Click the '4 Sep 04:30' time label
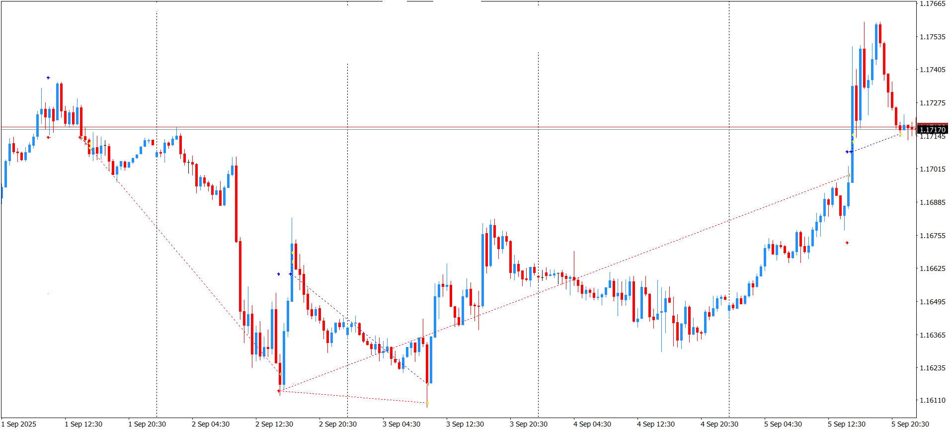The height and width of the screenshot is (431, 952). [x=592, y=424]
